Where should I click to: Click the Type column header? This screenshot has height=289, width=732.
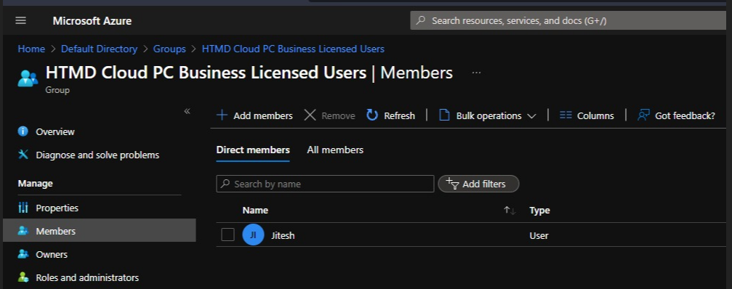coord(539,211)
